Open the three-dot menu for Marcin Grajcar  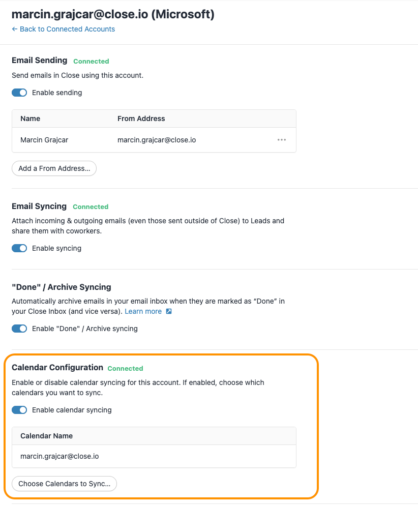(x=281, y=140)
